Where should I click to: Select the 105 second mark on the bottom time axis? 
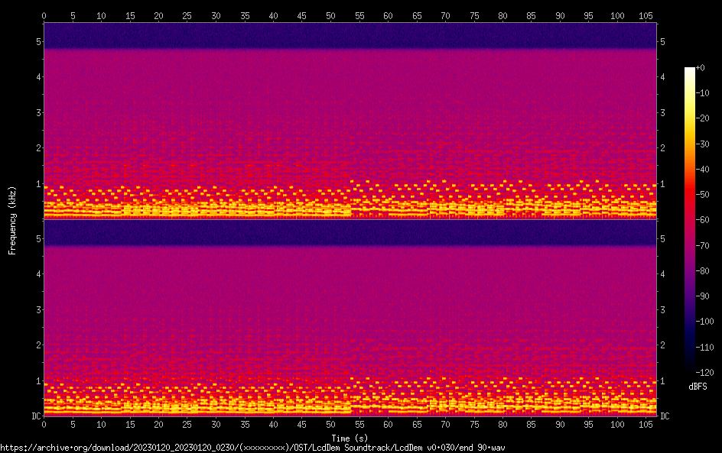[x=646, y=424]
